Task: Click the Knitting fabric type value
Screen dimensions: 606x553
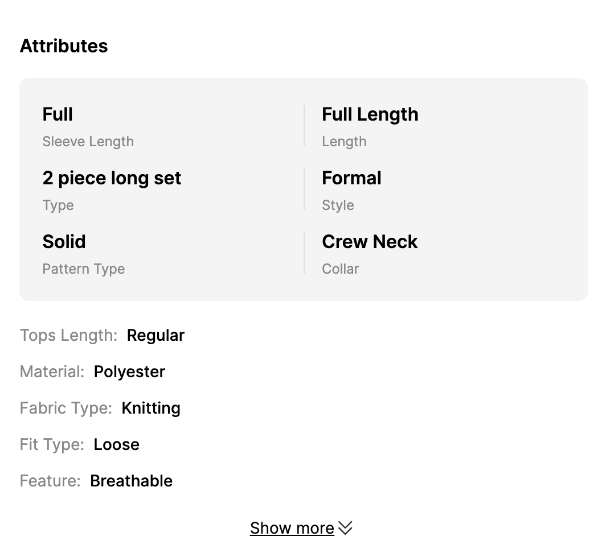Action: click(x=151, y=408)
